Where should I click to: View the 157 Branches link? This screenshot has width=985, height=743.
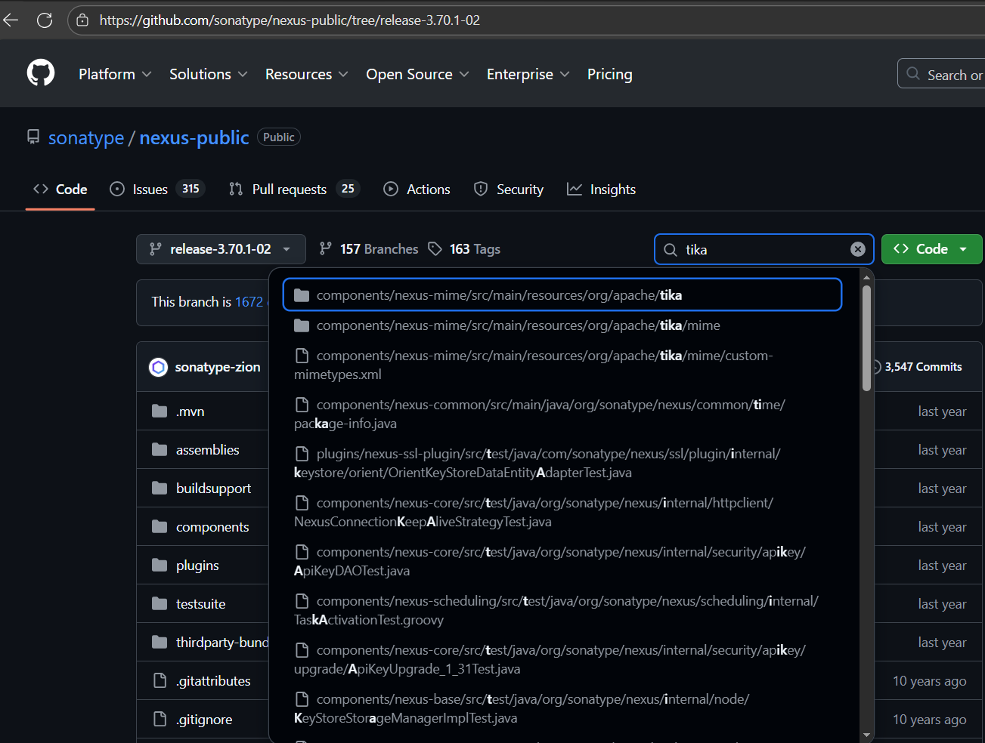coord(369,249)
